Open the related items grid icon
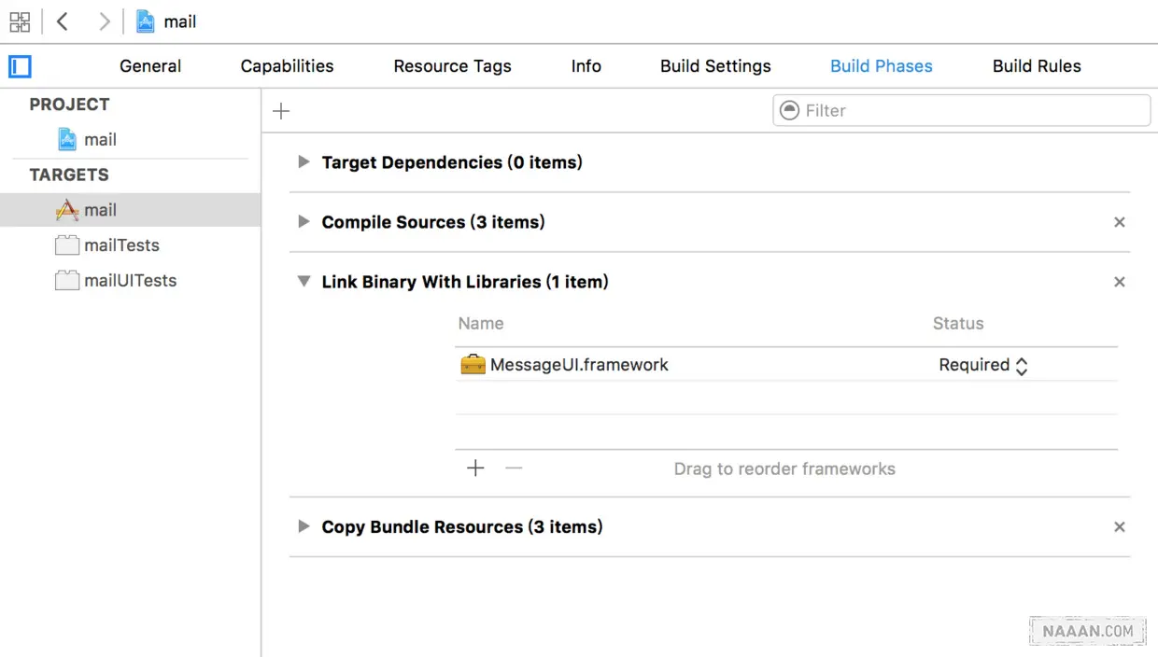This screenshot has height=657, width=1158. [x=20, y=21]
